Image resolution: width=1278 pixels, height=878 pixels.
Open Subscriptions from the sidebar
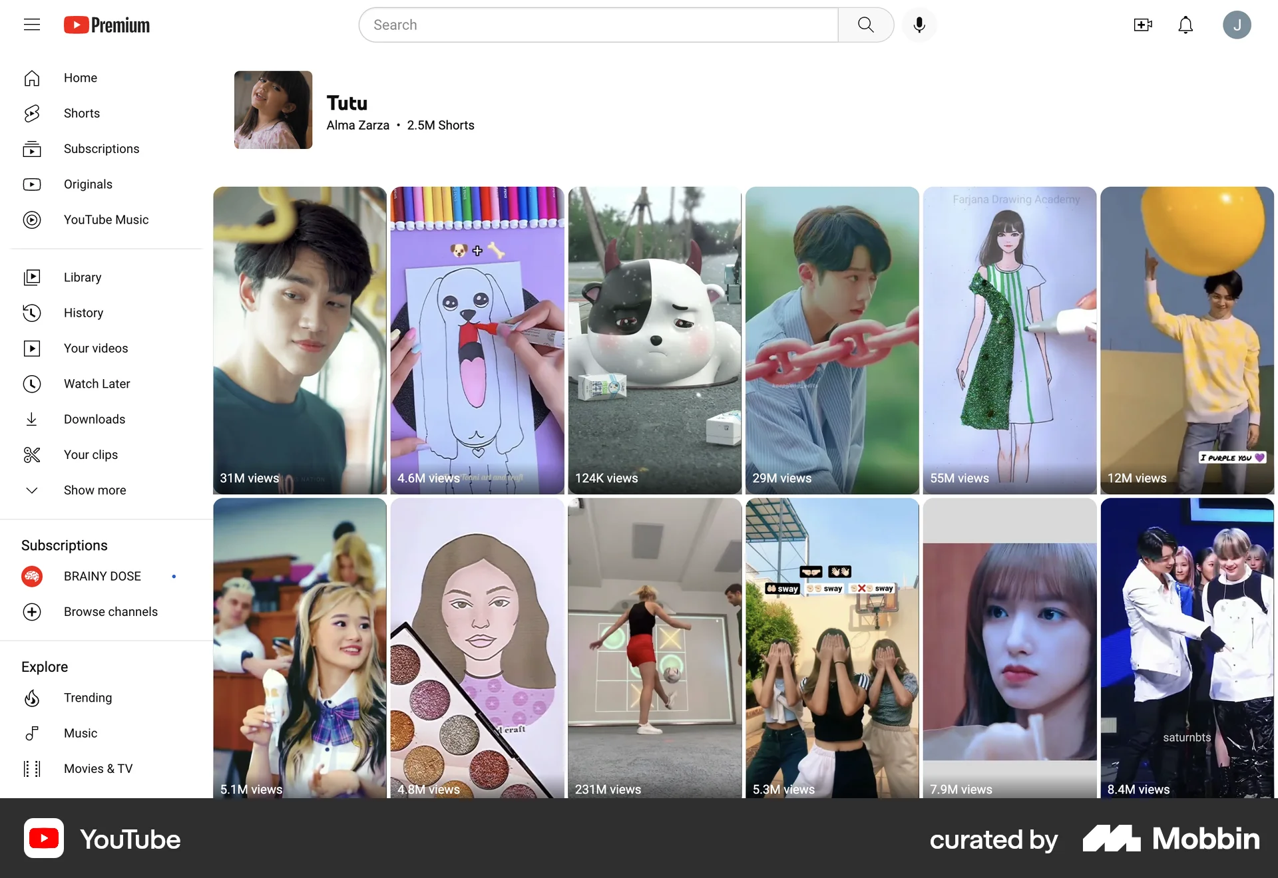[102, 148]
